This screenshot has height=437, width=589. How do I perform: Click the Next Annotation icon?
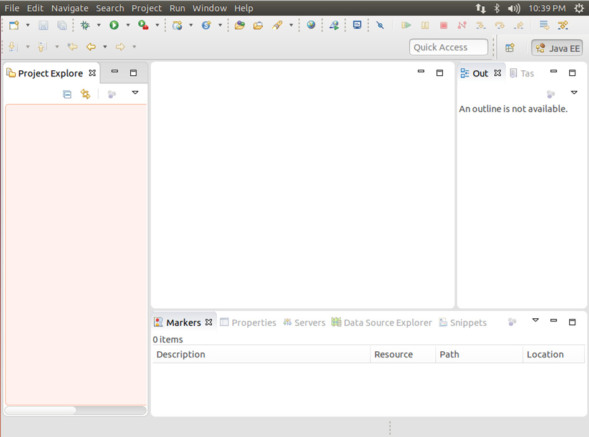click(12, 47)
